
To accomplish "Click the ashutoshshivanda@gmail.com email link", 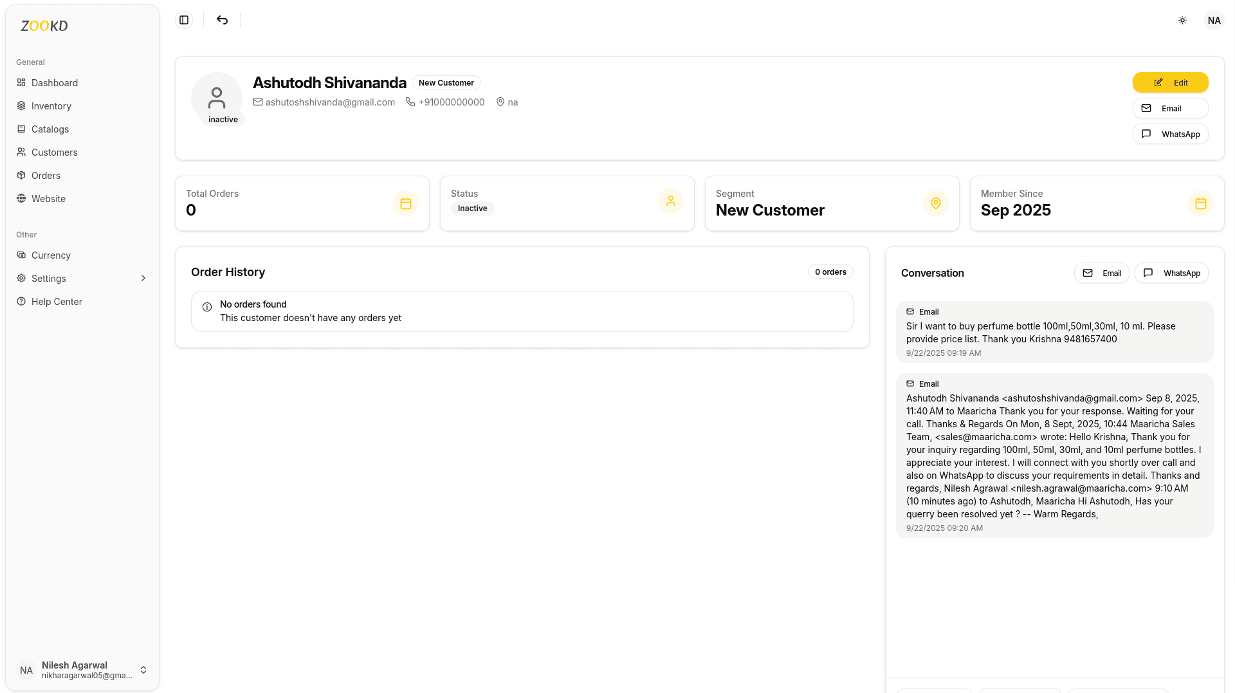I will [x=330, y=102].
